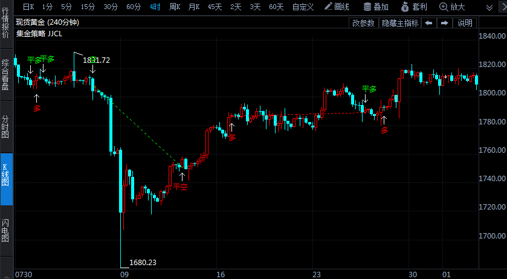Click the 放大 zoom-in tool
The width and height of the screenshot is (507, 279).
tap(452, 7)
